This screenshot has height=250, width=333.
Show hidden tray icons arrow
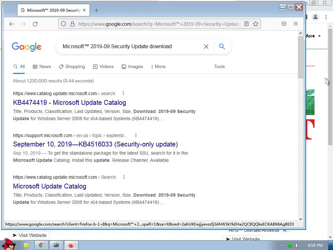point(282,245)
